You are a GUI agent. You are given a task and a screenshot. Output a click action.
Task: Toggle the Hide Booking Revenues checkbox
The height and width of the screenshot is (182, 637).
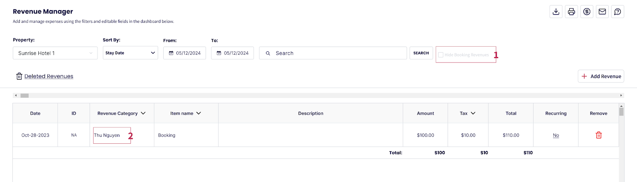tap(441, 55)
